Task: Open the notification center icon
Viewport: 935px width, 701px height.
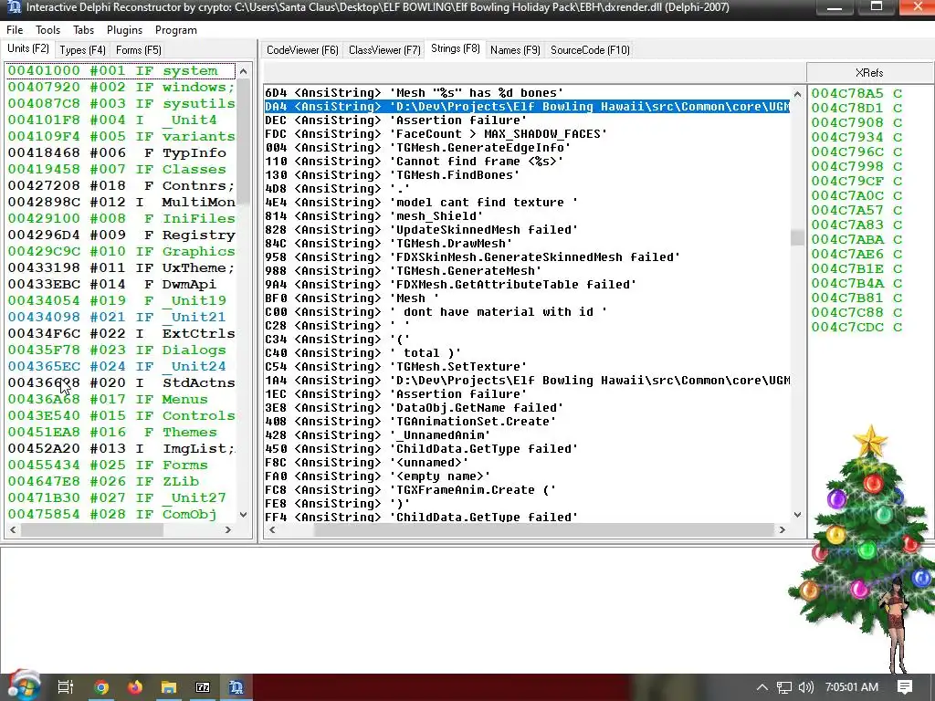Action: pyautogui.click(x=905, y=687)
